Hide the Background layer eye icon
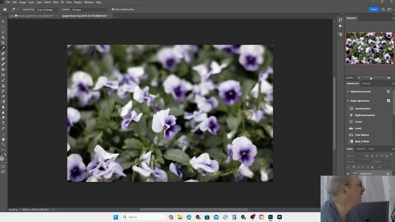This screenshot has height=222, width=395. pos(348,174)
